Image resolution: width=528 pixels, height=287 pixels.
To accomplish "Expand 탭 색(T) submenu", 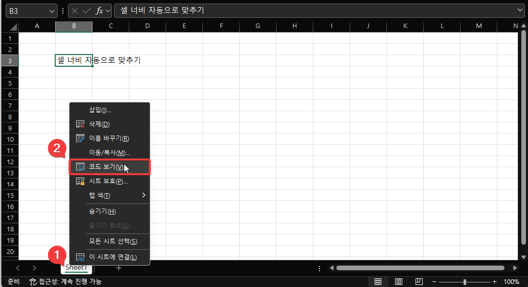I will (x=109, y=195).
